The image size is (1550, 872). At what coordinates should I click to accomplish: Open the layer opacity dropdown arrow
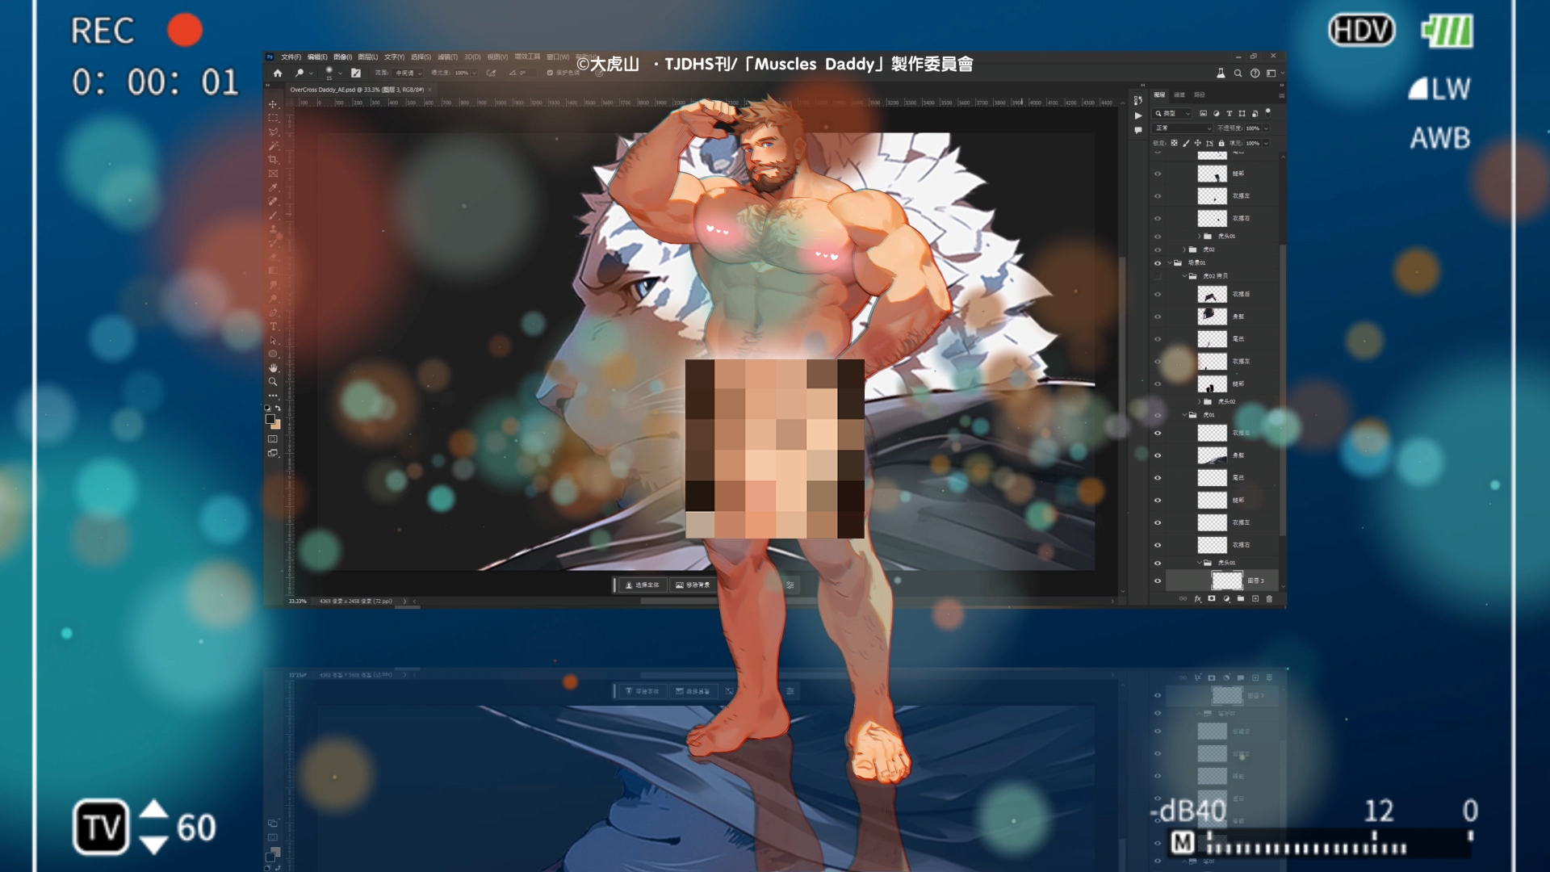pos(1266,128)
